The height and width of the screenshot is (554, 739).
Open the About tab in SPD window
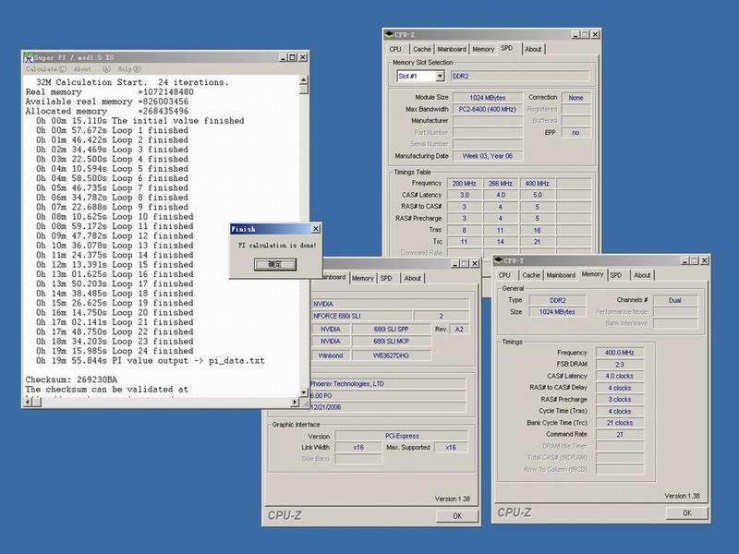point(533,49)
